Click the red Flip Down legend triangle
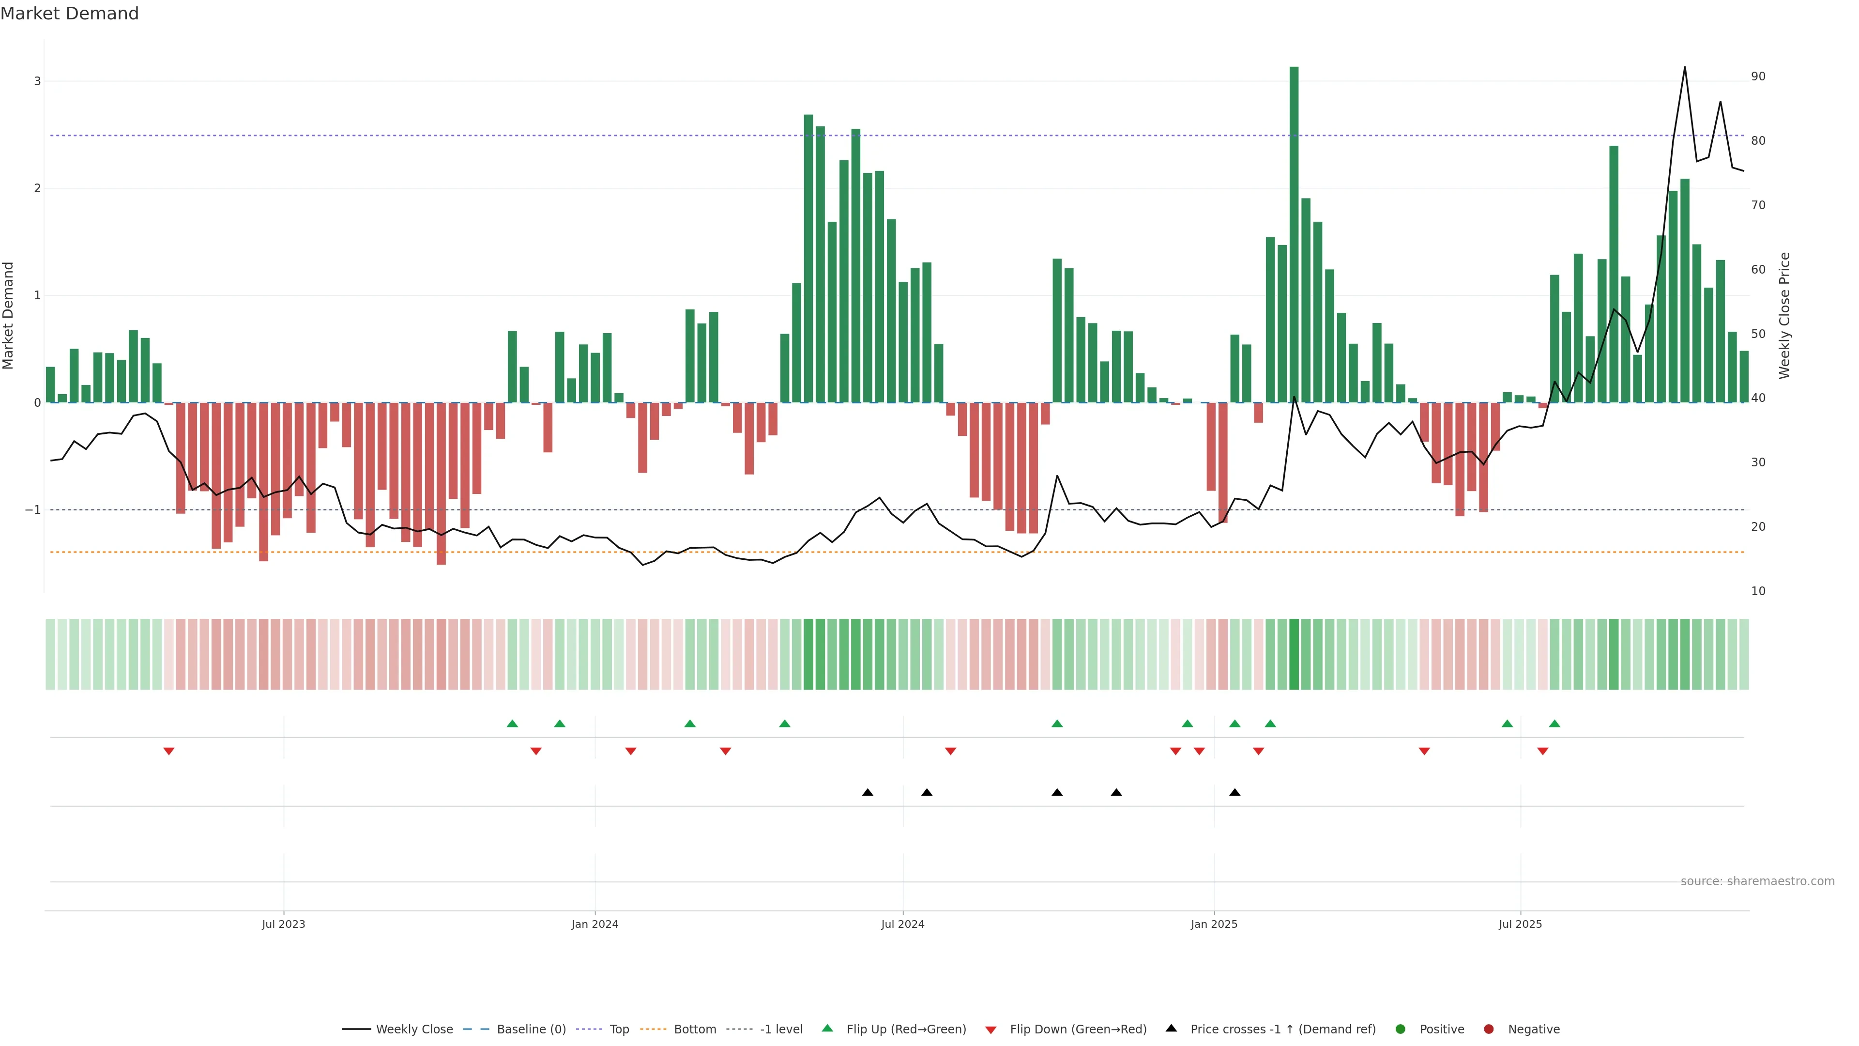Image resolution: width=1859 pixels, height=1046 pixels. click(x=991, y=1030)
